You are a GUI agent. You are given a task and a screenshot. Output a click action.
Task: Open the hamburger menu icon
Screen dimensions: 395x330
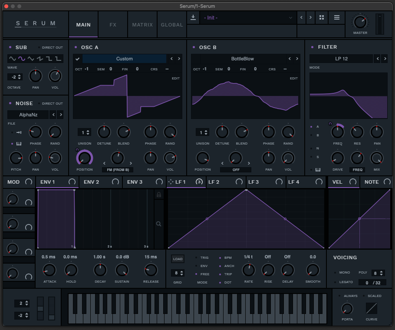tap(336, 17)
